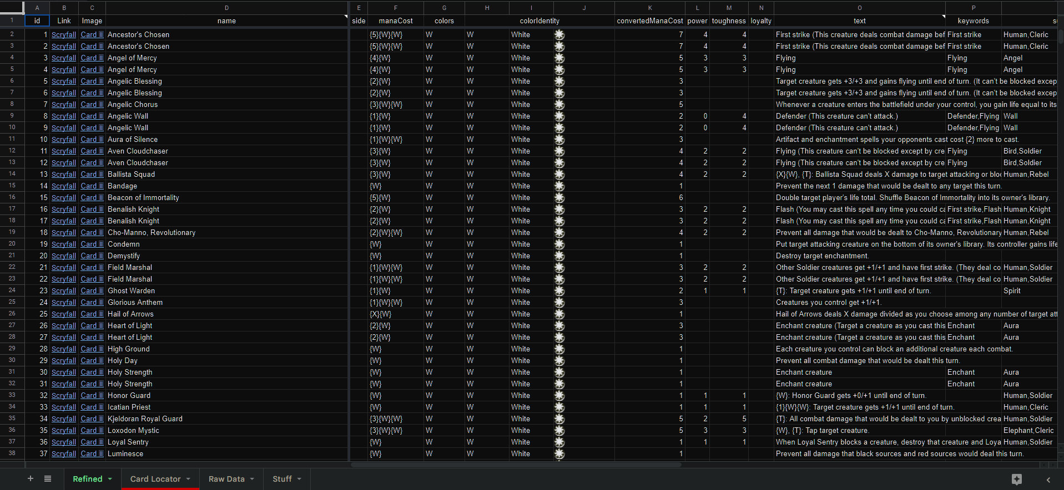Click the white mana symbol in Icatian Priest row
1064x490 pixels.
point(559,407)
